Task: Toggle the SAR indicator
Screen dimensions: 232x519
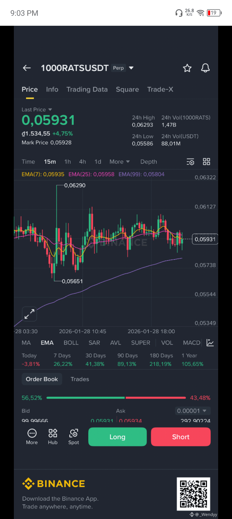Action: 94,343
